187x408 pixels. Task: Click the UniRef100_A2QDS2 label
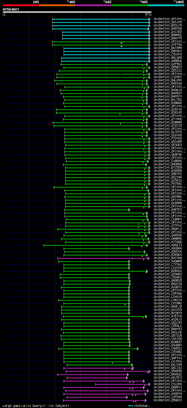click(x=168, y=287)
